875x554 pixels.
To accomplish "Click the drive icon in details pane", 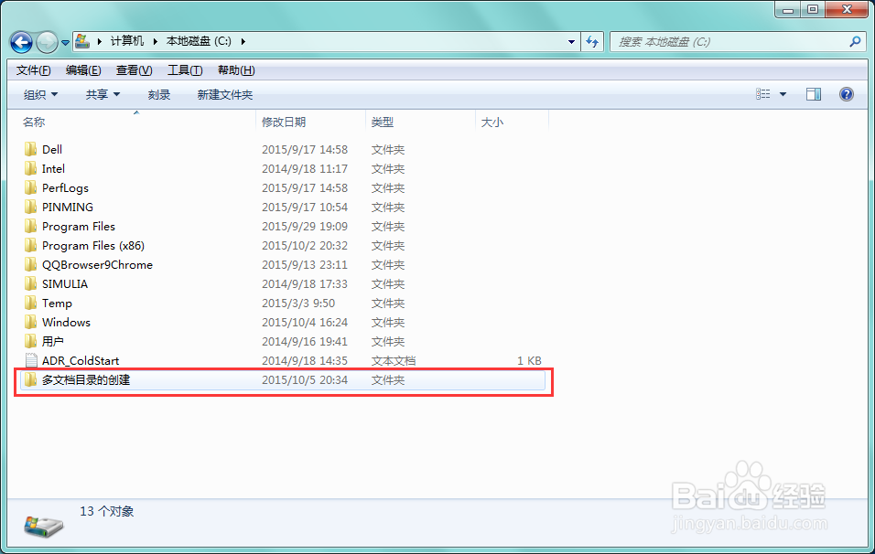I will pyautogui.click(x=44, y=527).
